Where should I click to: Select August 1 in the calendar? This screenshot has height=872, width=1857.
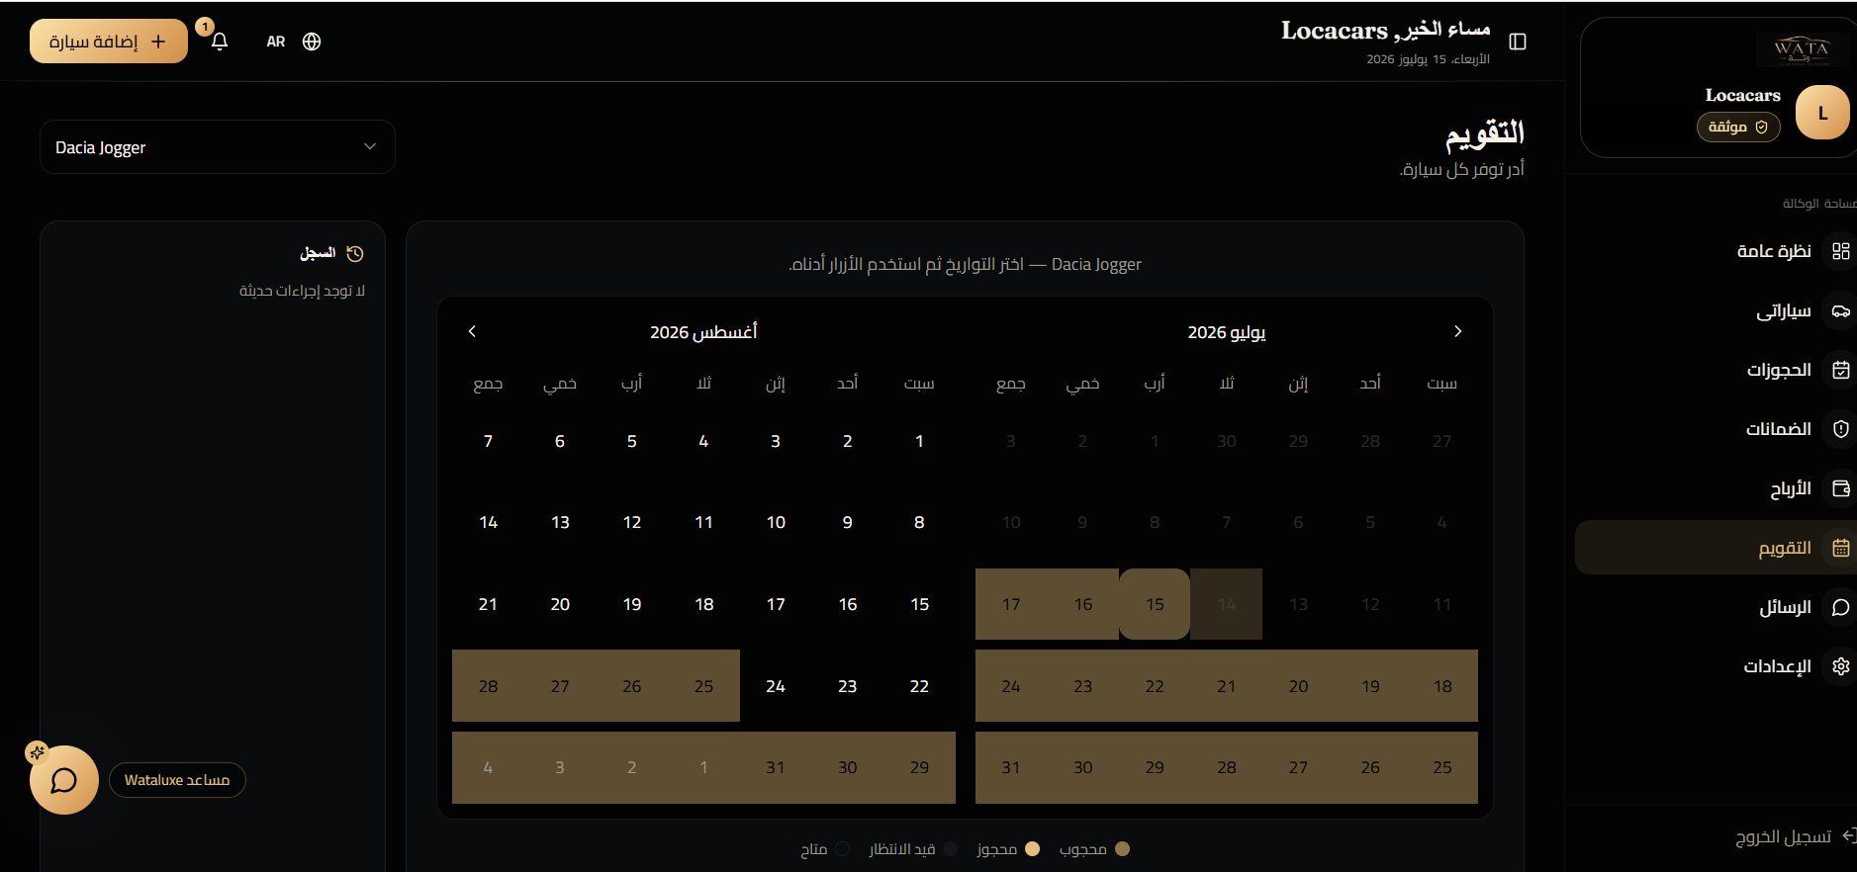pos(919,441)
